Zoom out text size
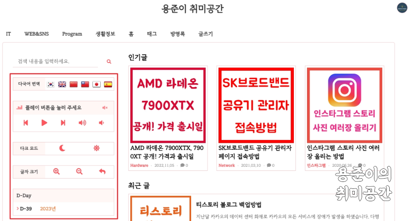This screenshot has height=221, width=411. click(x=79, y=171)
